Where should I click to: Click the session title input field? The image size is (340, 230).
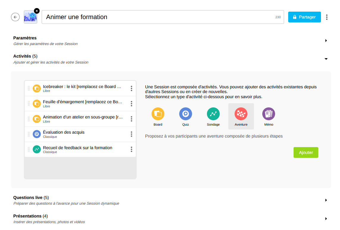(x=158, y=17)
